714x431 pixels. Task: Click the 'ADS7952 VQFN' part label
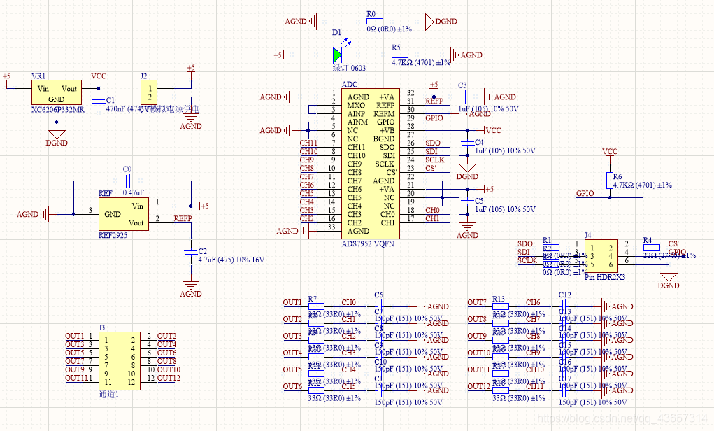[x=368, y=243]
